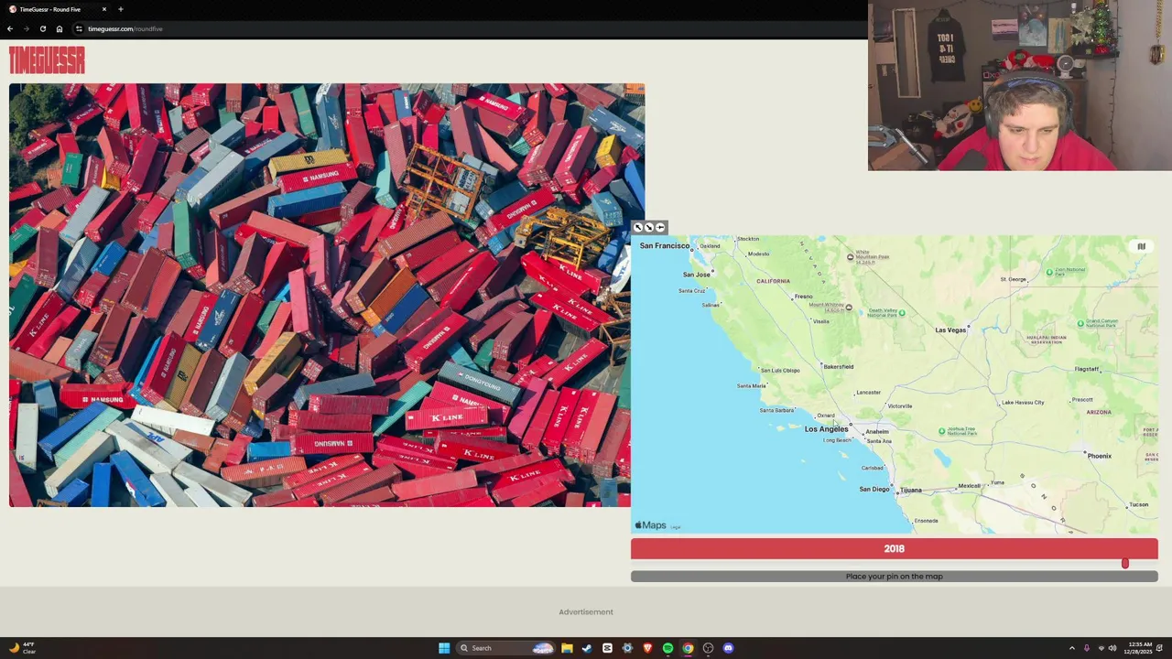Open the Windows Start menu
The height and width of the screenshot is (659, 1172).
(x=444, y=648)
